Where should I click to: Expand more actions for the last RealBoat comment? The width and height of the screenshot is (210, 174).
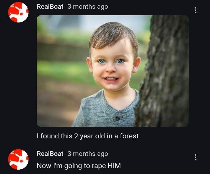[195, 158]
